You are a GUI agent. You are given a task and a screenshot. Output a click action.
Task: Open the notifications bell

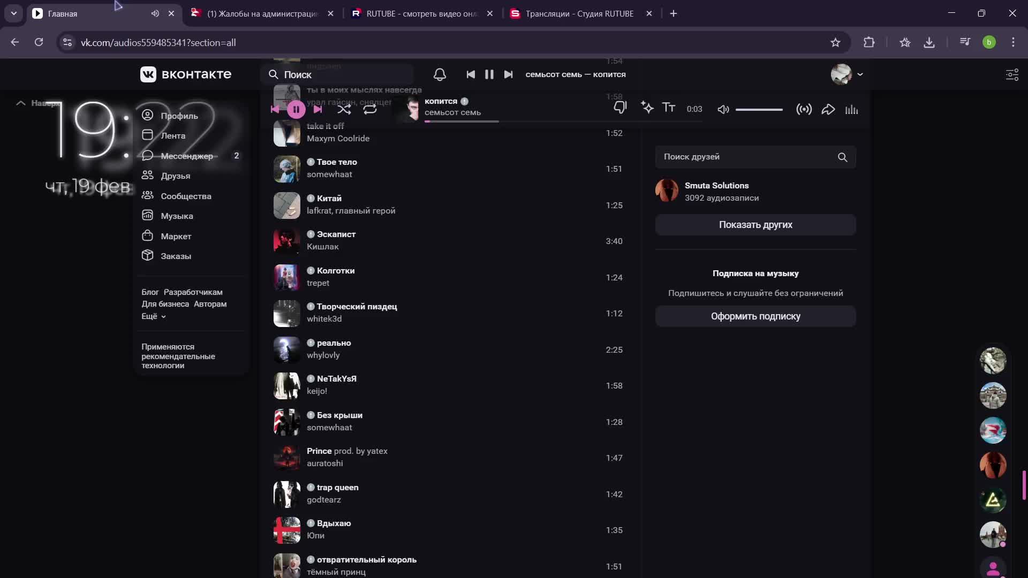point(440,74)
